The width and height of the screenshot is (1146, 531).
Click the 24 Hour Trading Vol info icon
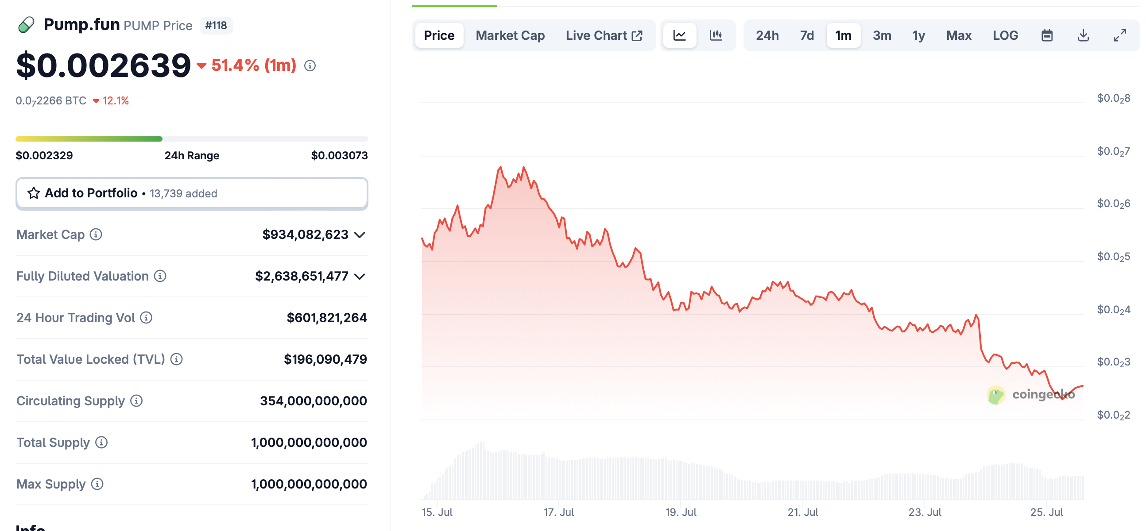coord(147,318)
